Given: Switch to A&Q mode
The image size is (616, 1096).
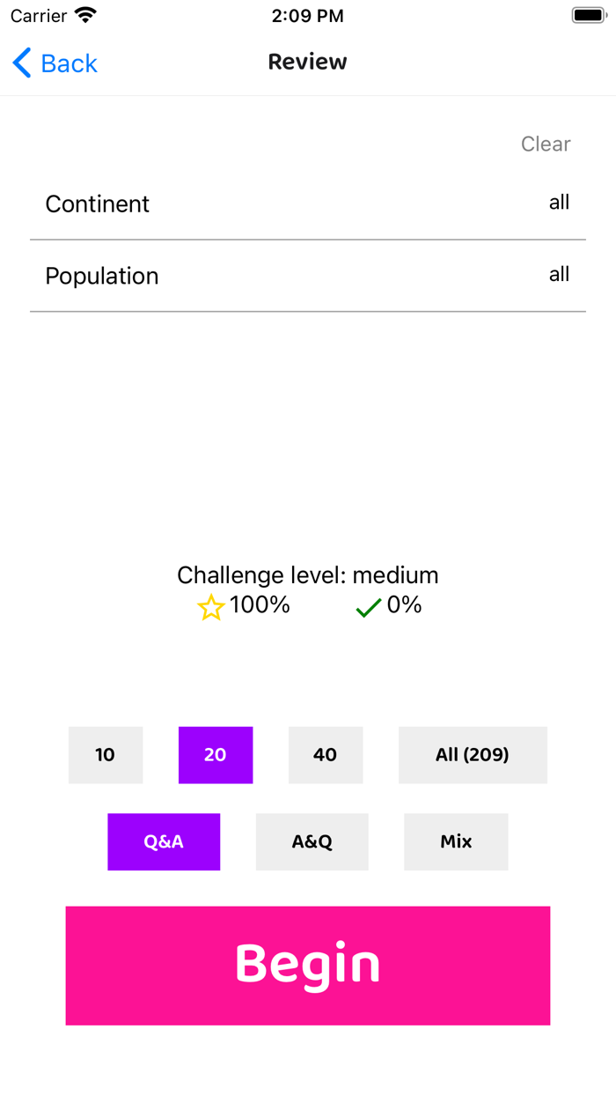Looking at the screenshot, I should pos(312,841).
